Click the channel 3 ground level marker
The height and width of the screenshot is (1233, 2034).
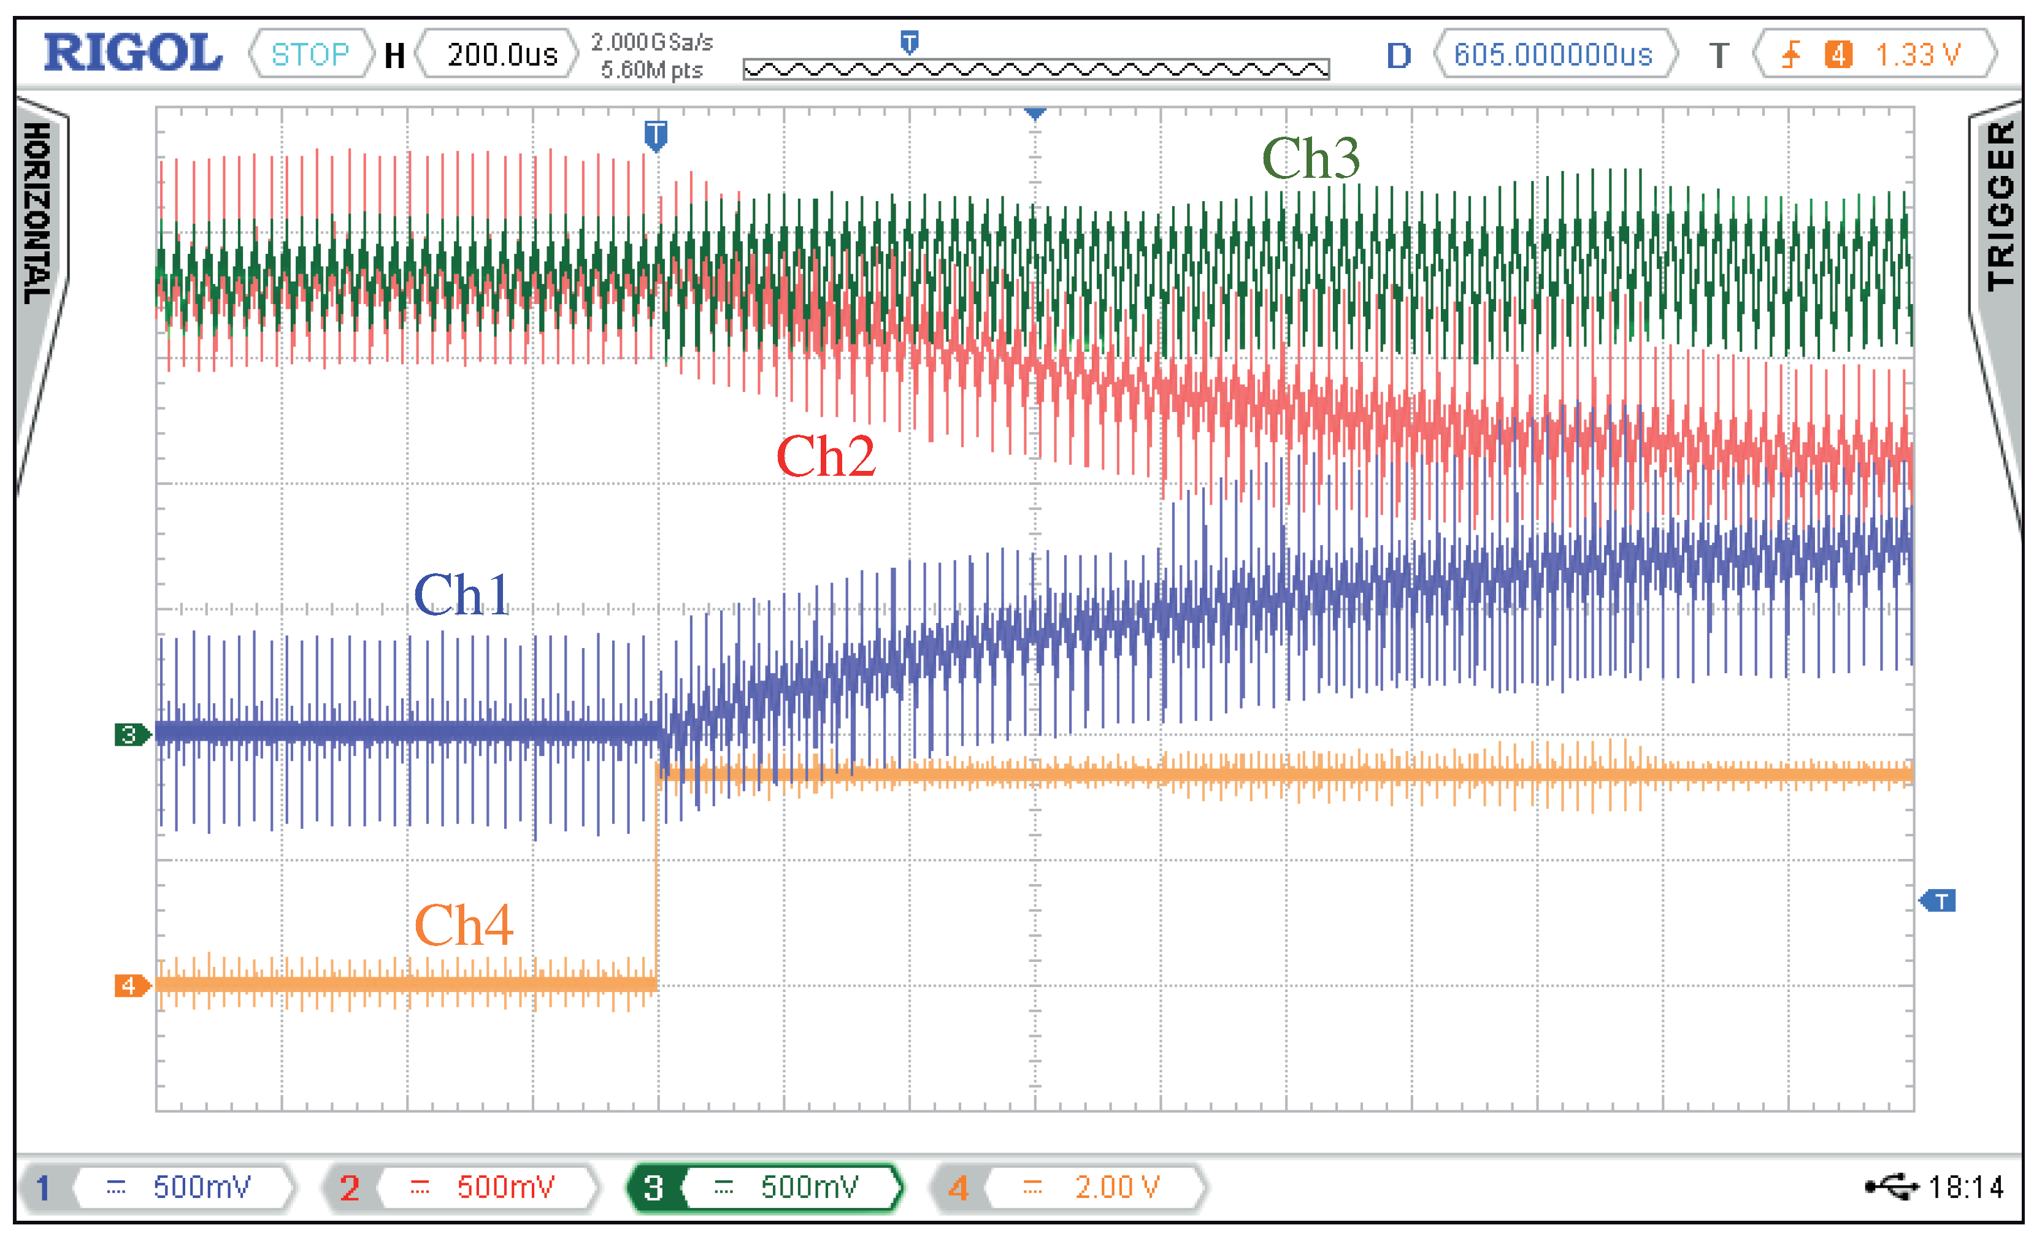pos(131,735)
